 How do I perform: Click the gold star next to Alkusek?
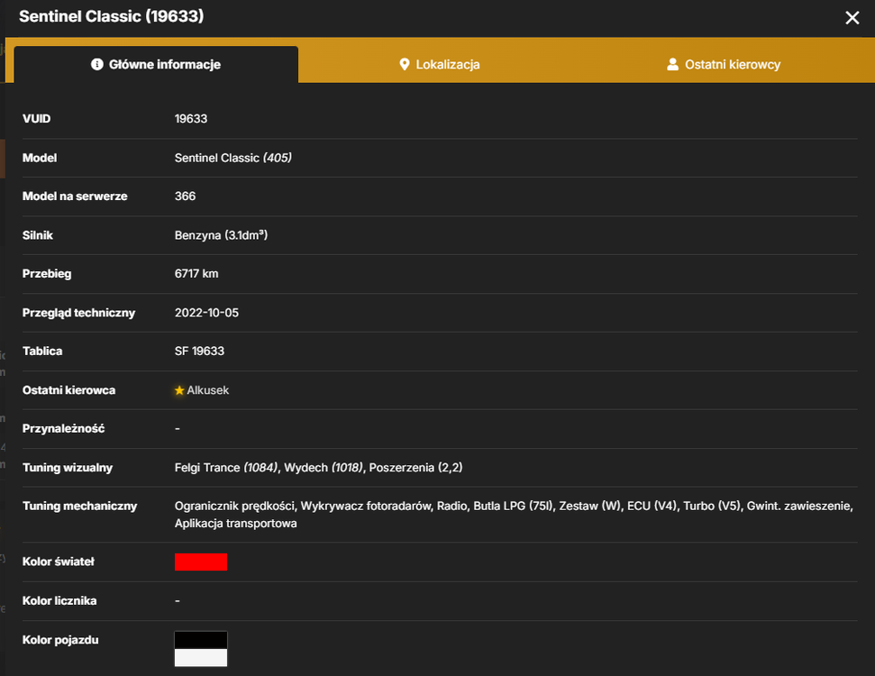pyautogui.click(x=179, y=390)
